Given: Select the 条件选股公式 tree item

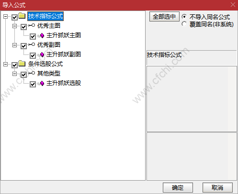Looking at the screenshot, I should 45,64.
